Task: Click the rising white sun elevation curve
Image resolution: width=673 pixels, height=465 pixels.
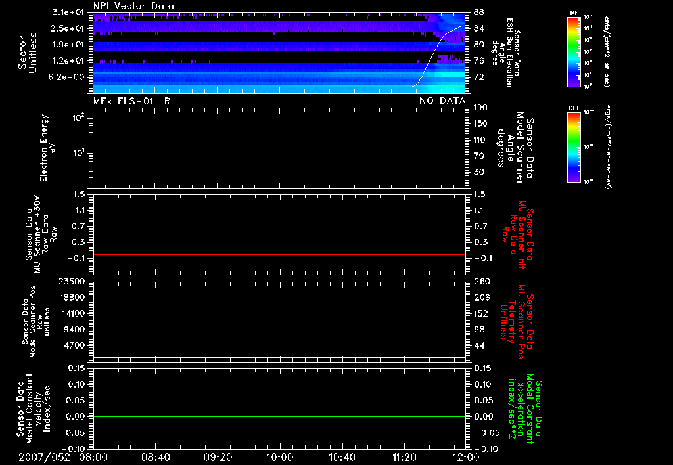Action: click(431, 56)
